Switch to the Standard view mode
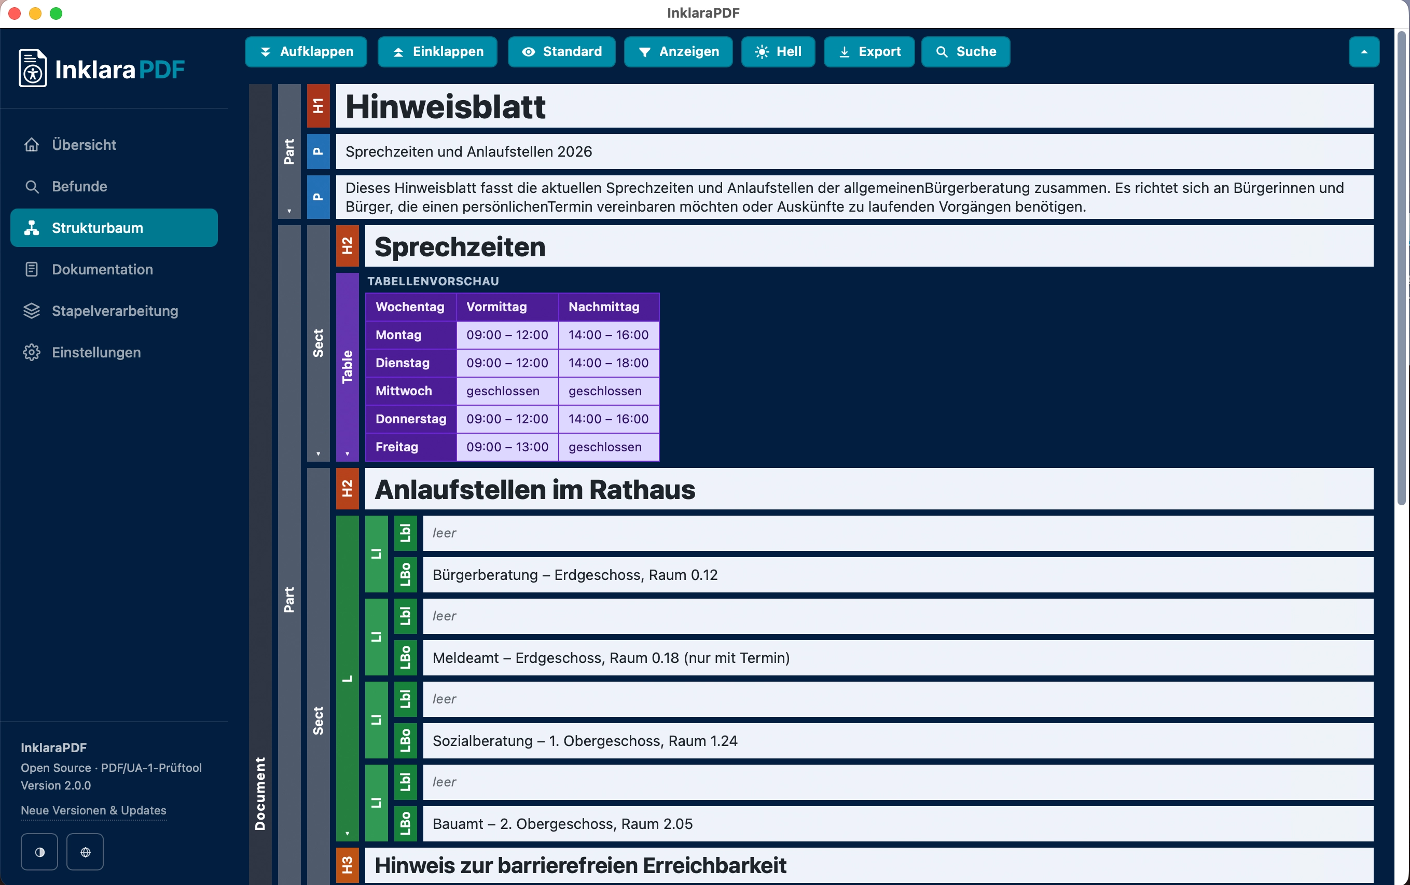 click(x=561, y=51)
